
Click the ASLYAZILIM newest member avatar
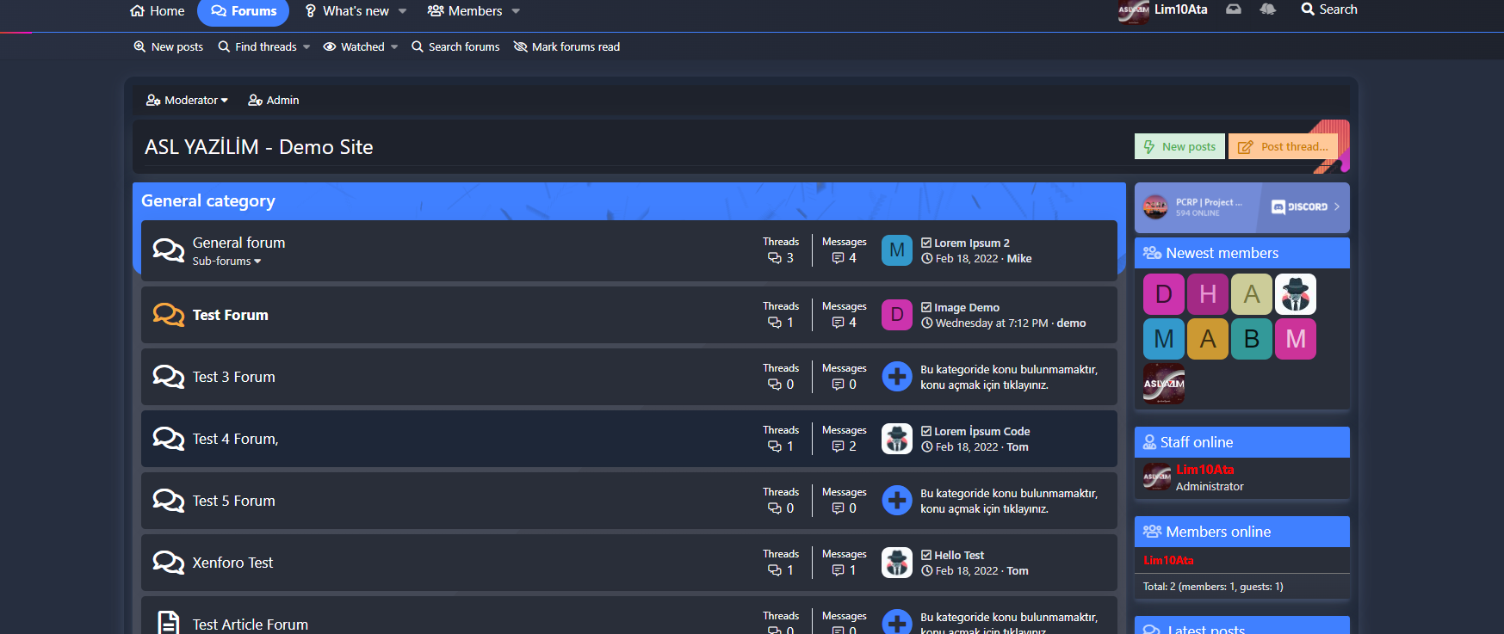point(1164,384)
